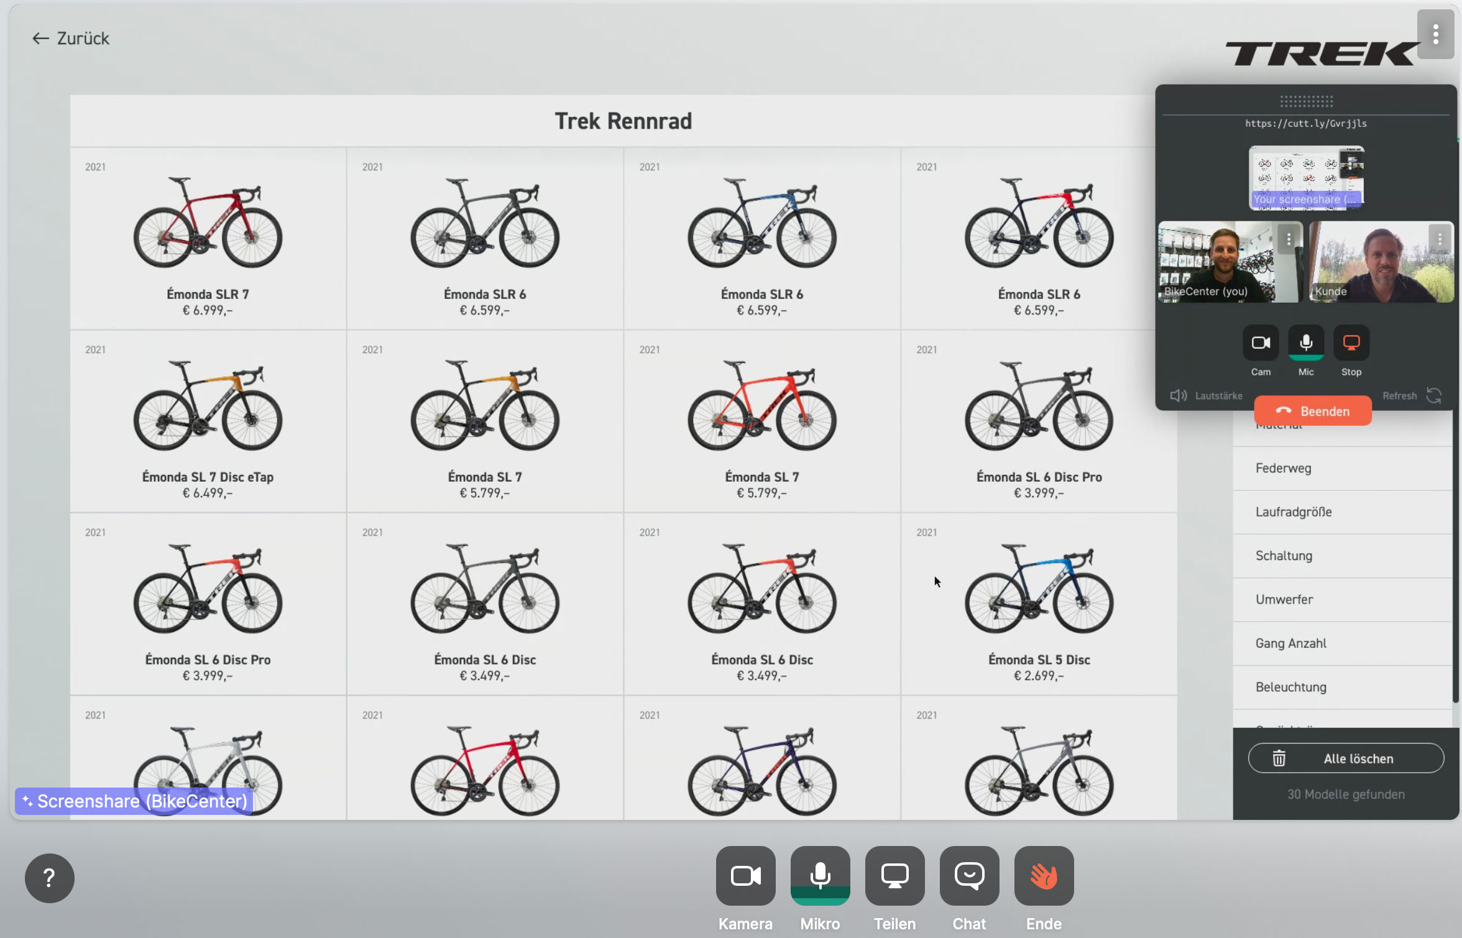Open the blue Émonda SLR 6 bike

pyautogui.click(x=762, y=239)
